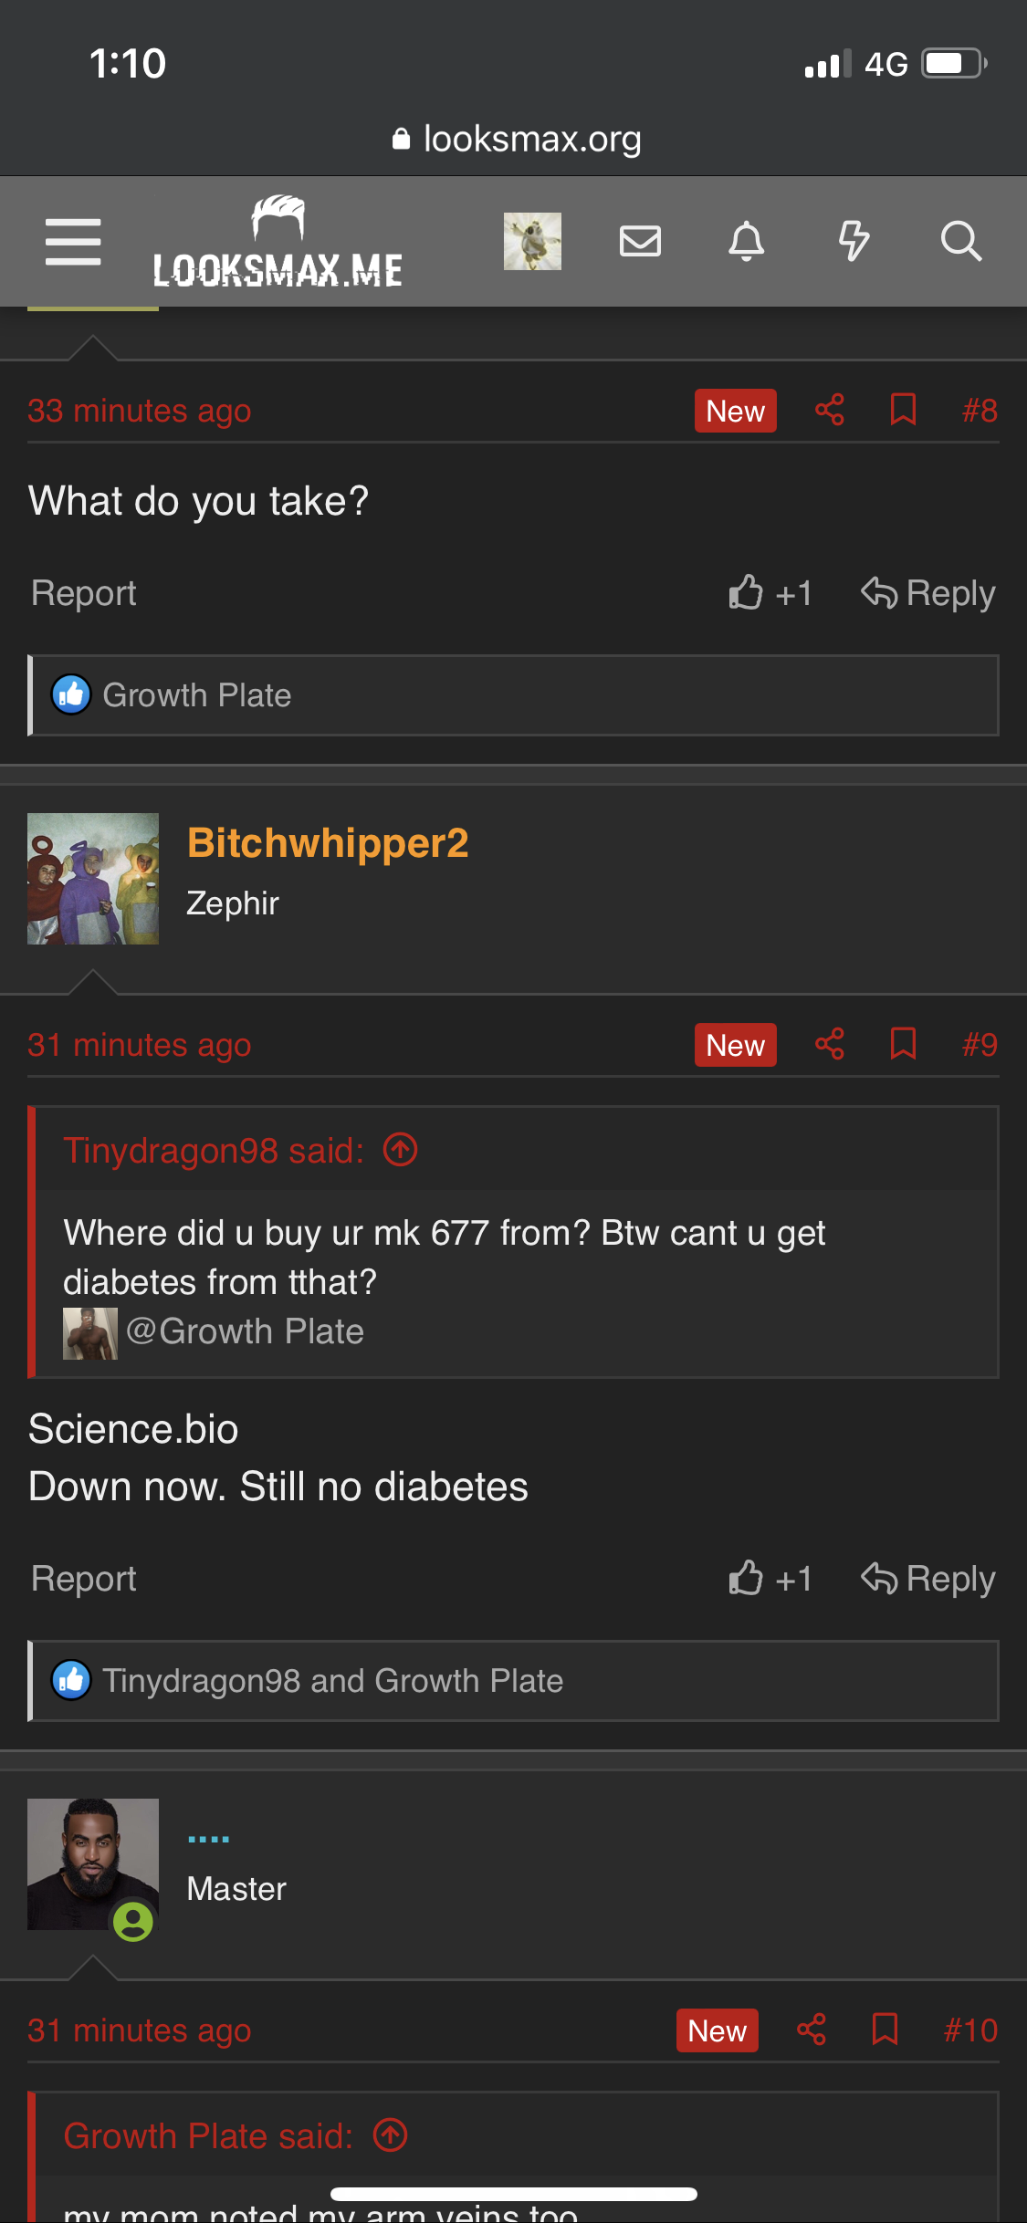Open the lightning bolt what's new icon
Screen dimensions: 1027x2223
854,242
